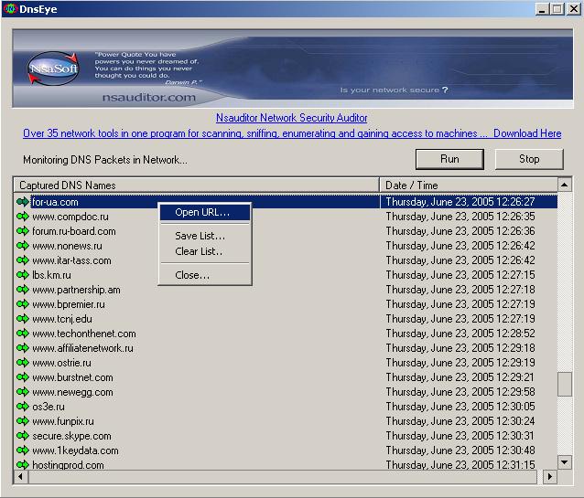Choose Clear List.. from the context menu
Image resolution: width=584 pixels, height=498 pixels.
(205, 251)
